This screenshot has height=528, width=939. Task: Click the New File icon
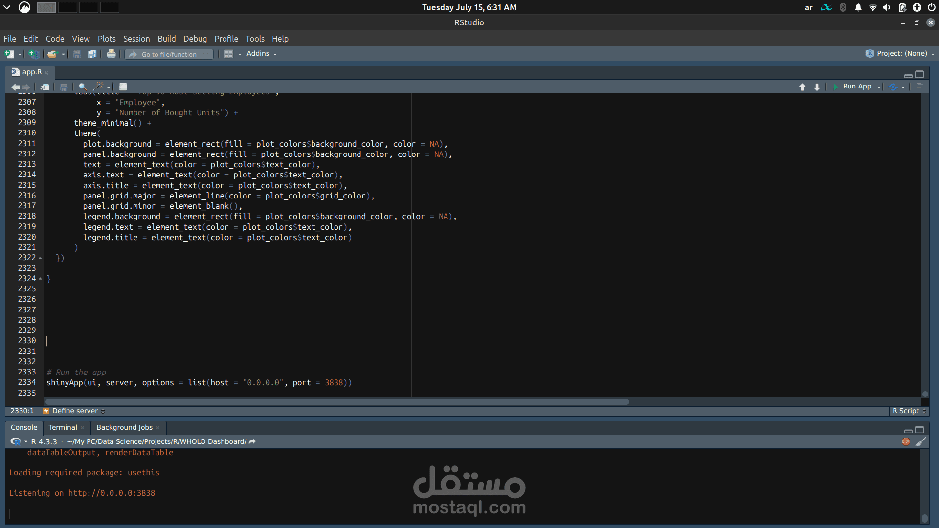pyautogui.click(x=9, y=54)
